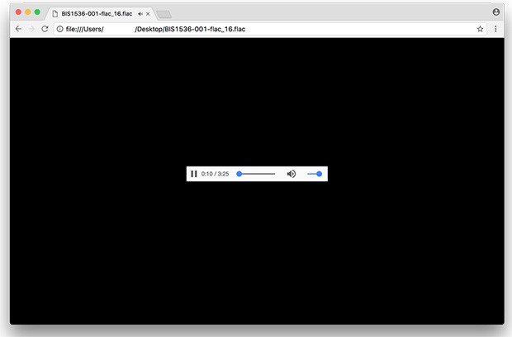Mute tab via the tab speaker icon
The width and height of the screenshot is (512, 337).
140,14
